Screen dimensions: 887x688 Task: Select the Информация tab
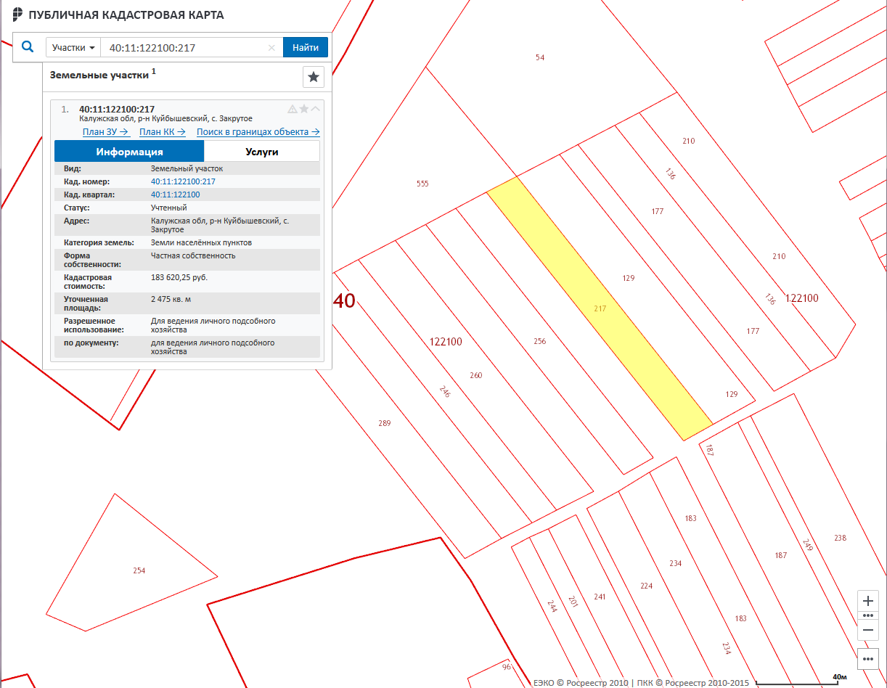click(129, 152)
